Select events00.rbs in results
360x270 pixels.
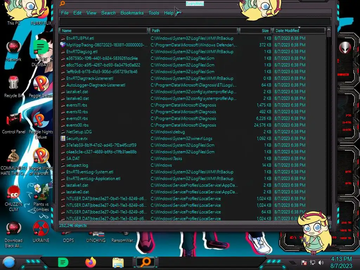(77, 125)
